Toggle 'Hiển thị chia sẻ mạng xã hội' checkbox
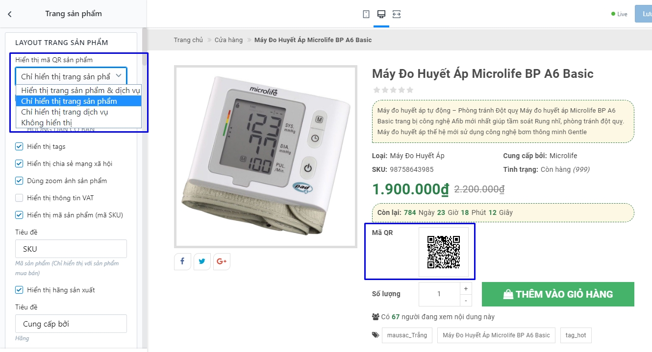The width and height of the screenshot is (652, 352). [x=19, y=164]
